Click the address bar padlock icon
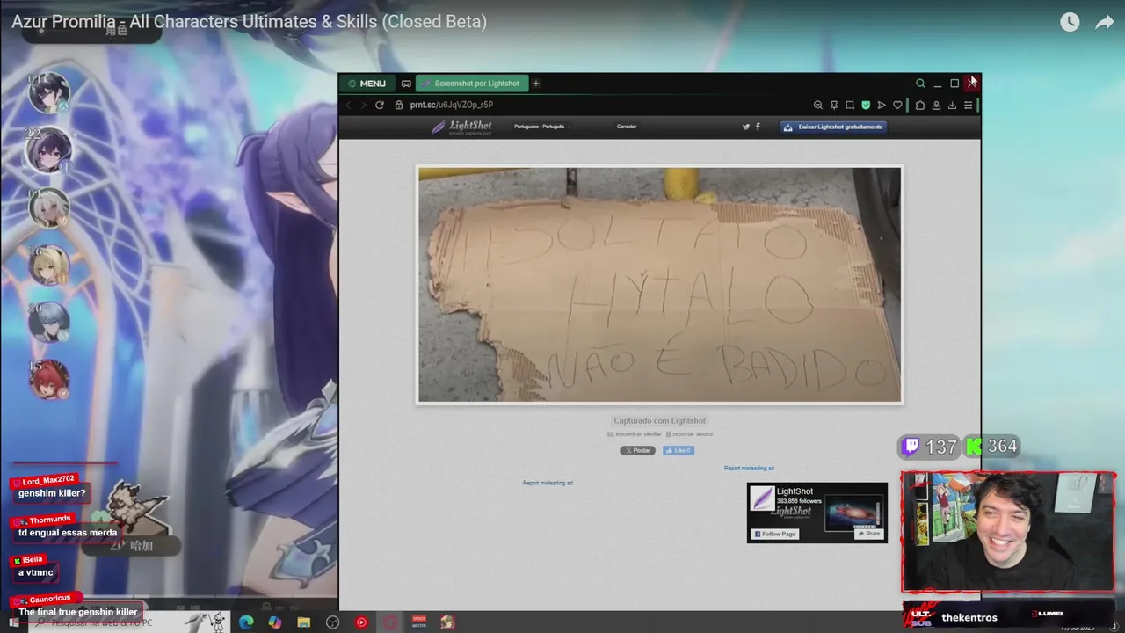Viewport: 1125px width, 633px height. click(x=399, y=105)
